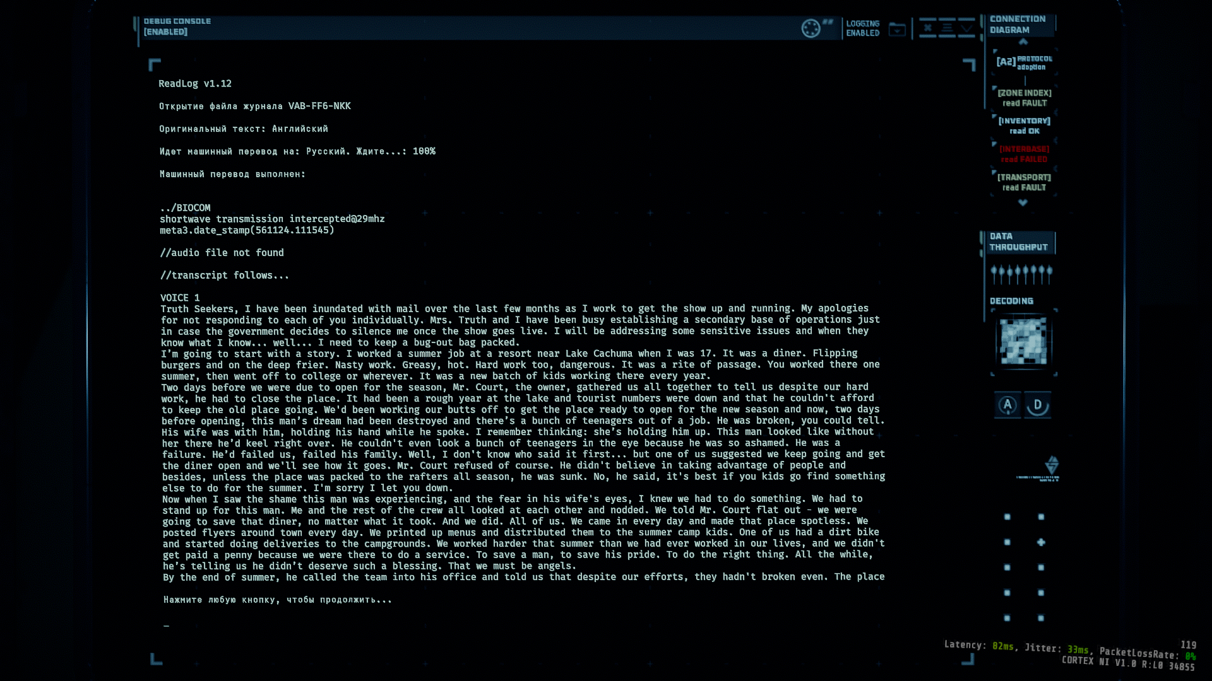Click the triangular lightning logo icon

1052,465
